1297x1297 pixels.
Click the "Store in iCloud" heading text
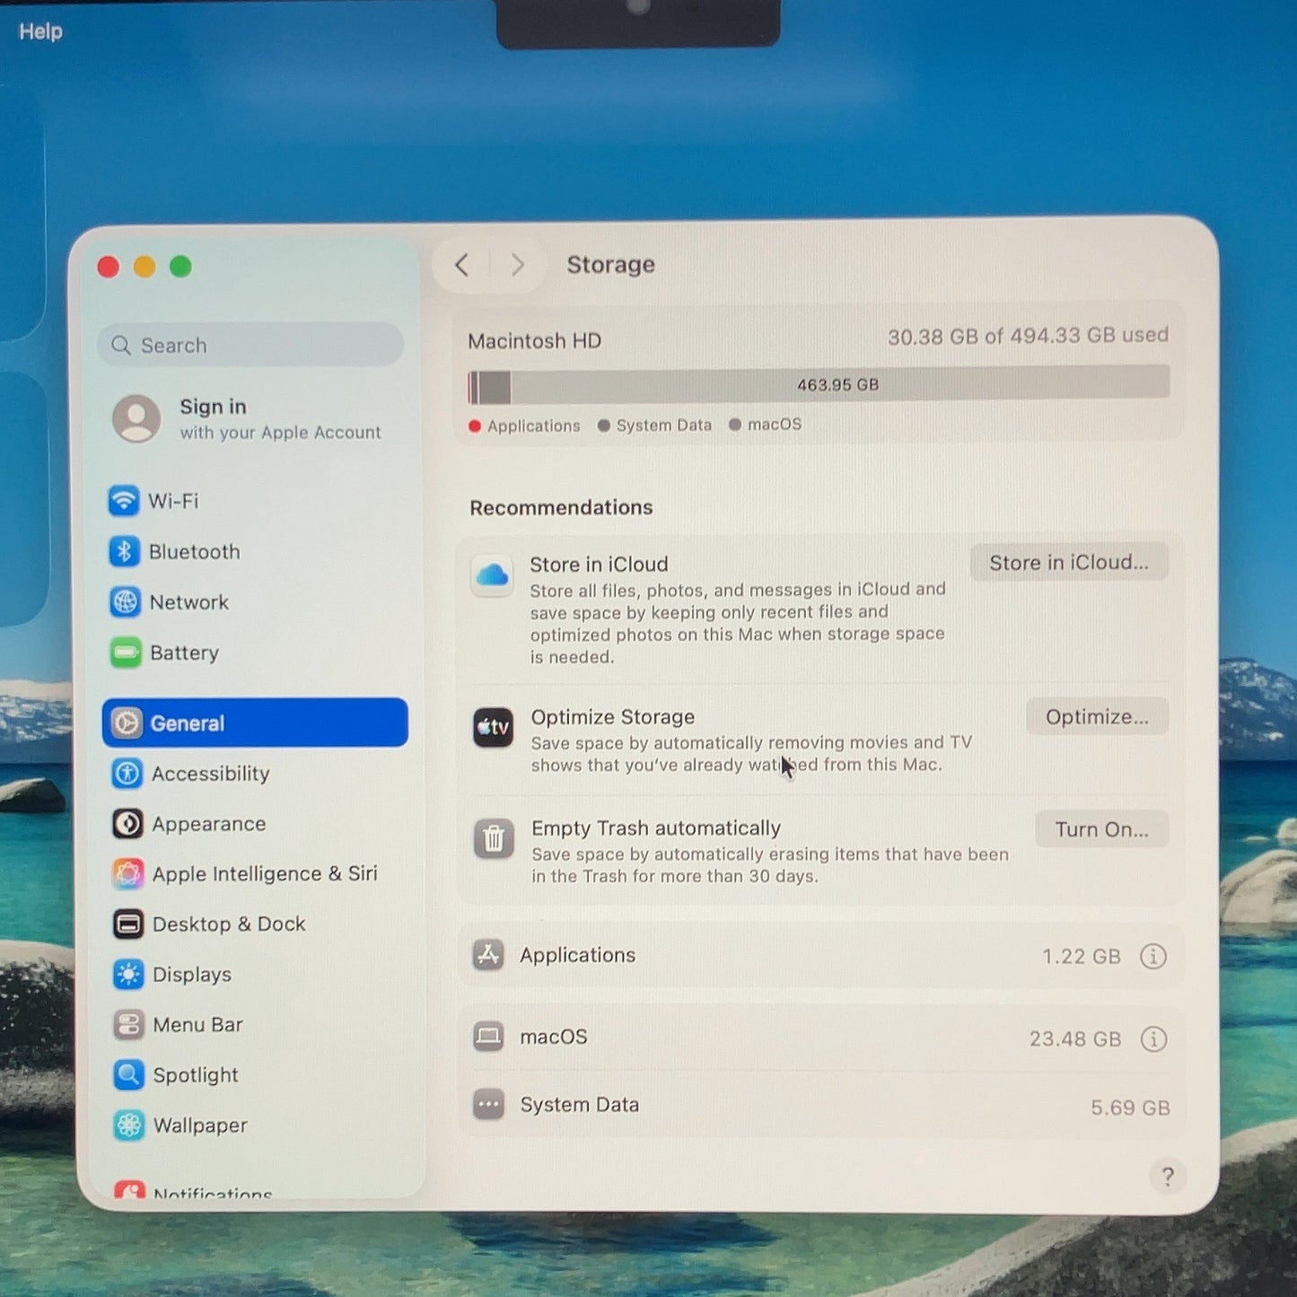tap(599, 565)
